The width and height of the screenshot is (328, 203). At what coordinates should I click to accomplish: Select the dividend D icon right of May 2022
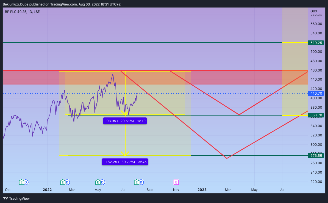click(x=102, y=182)
